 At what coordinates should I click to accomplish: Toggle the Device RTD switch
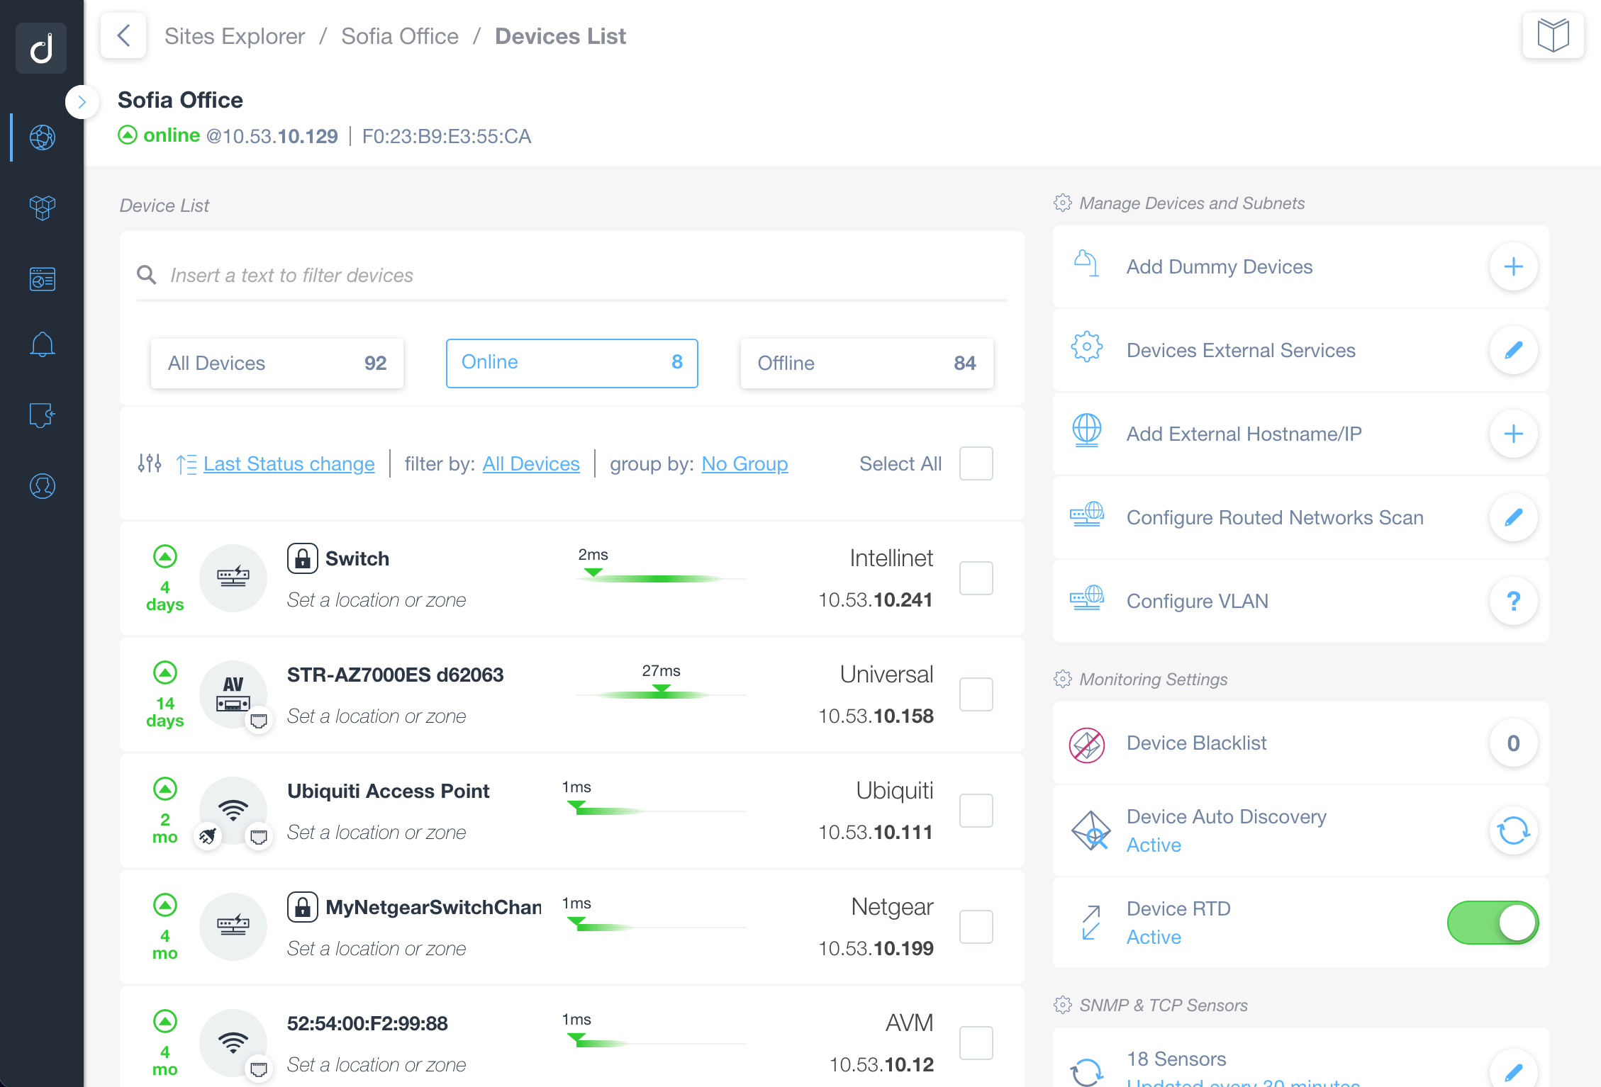[x=1493, y=923]
